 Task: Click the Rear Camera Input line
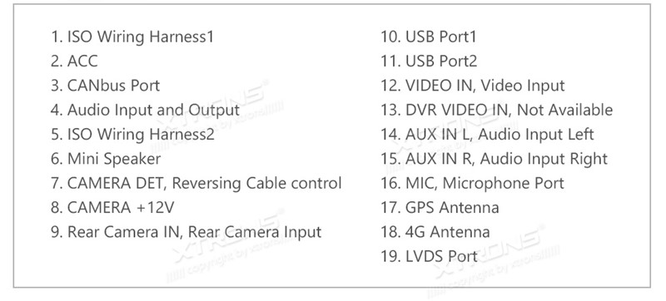(186, 232)
